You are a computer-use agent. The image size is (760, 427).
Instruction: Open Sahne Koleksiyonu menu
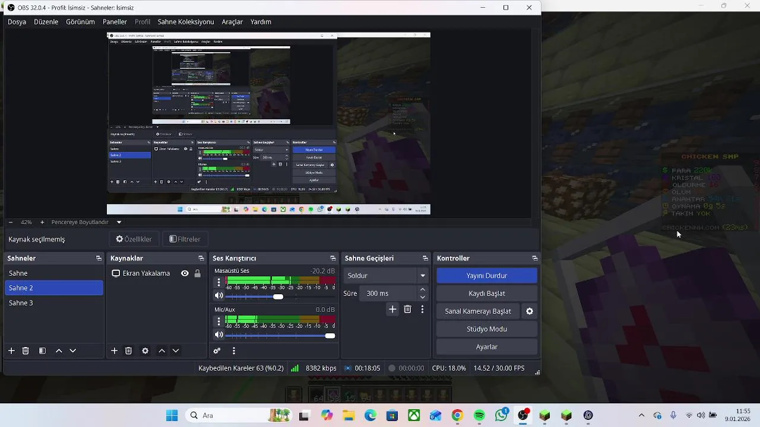coord(186,22)
